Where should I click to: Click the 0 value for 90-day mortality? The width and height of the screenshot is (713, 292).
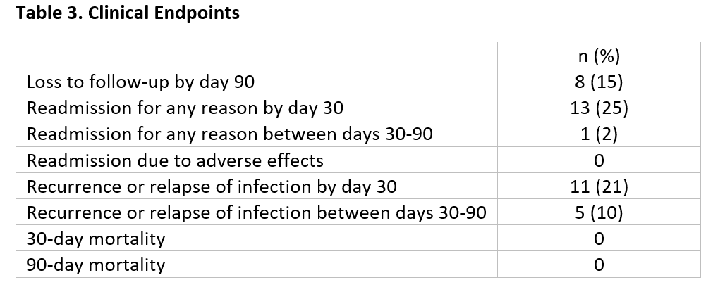tap(599, 265)
